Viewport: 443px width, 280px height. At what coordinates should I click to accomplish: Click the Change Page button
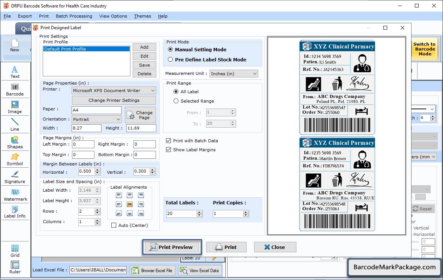(x=141, y=115)
